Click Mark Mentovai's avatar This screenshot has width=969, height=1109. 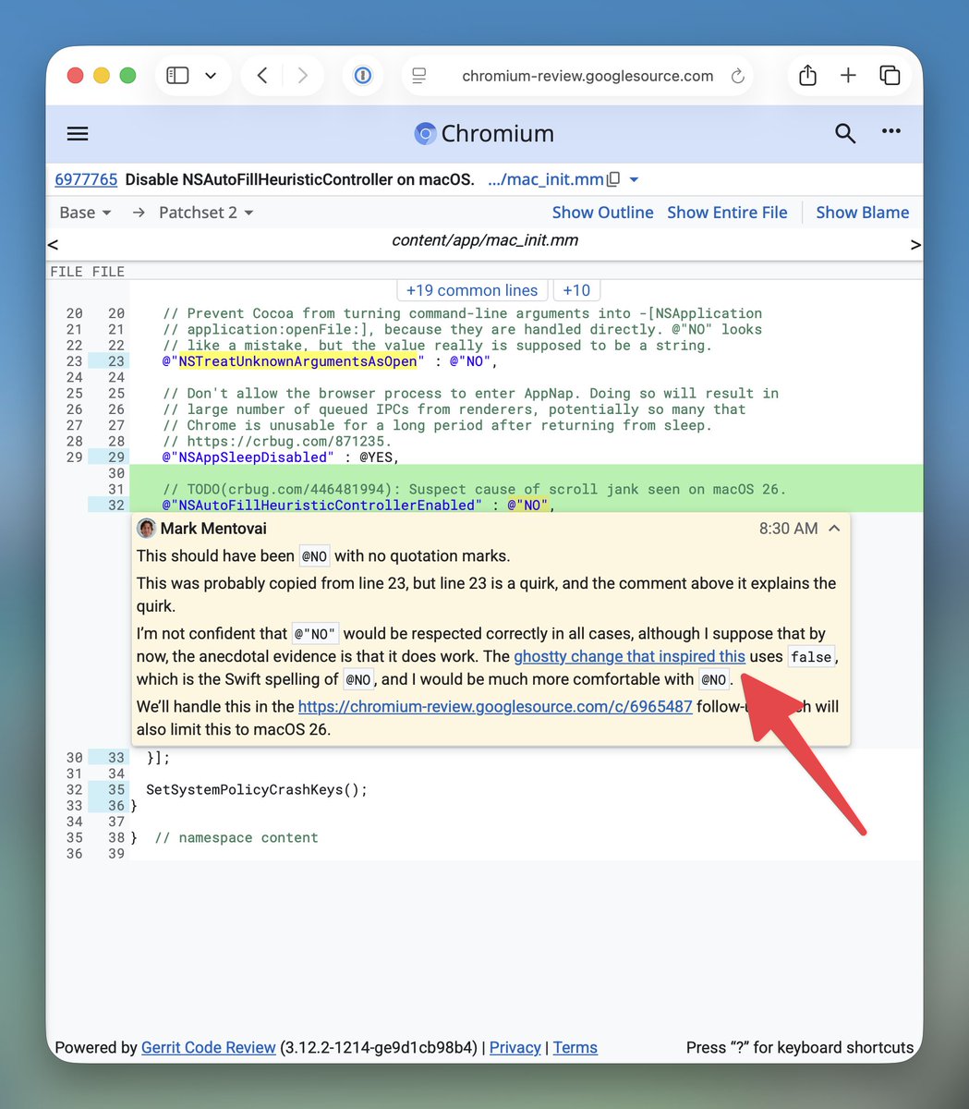click(146, 529)
